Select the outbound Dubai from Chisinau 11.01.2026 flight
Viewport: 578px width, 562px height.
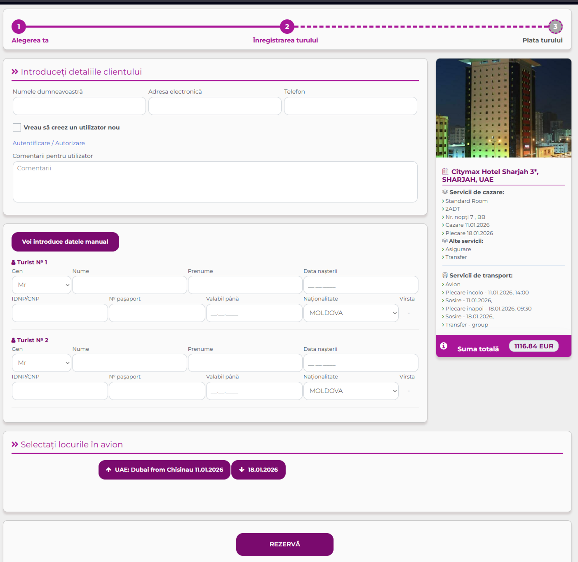[164, 470]
